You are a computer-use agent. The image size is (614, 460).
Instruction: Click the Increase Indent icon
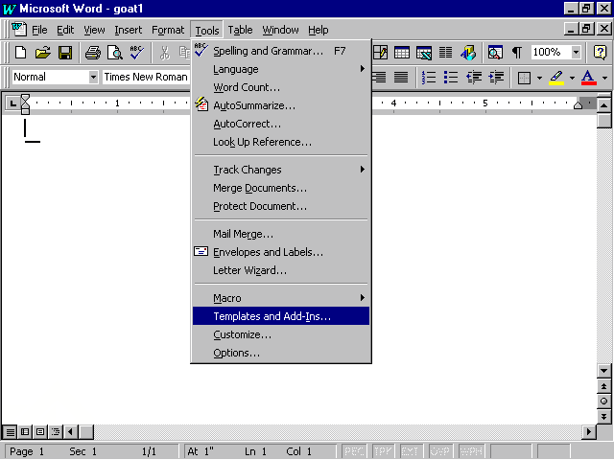pos(496,77)
